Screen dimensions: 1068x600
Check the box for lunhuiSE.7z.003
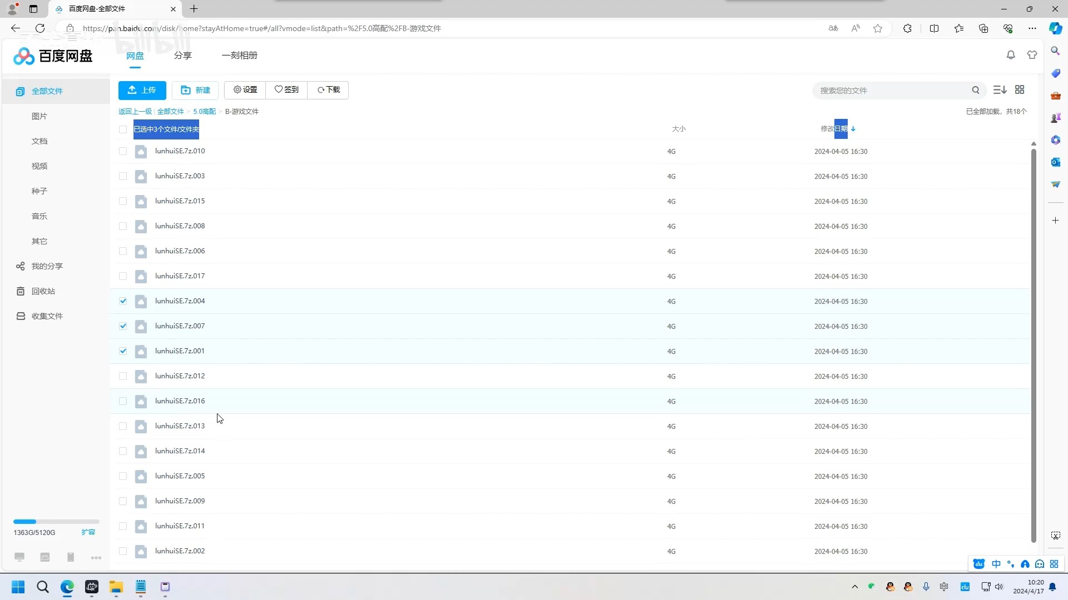(x=123, y=176)
